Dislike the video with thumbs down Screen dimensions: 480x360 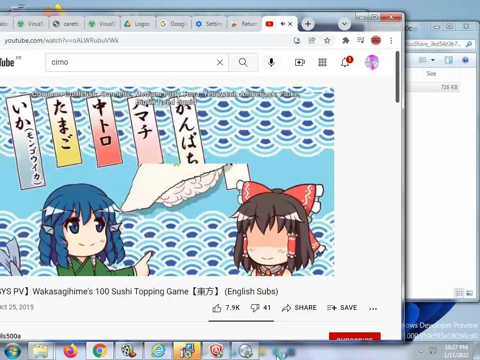(261, 307)
